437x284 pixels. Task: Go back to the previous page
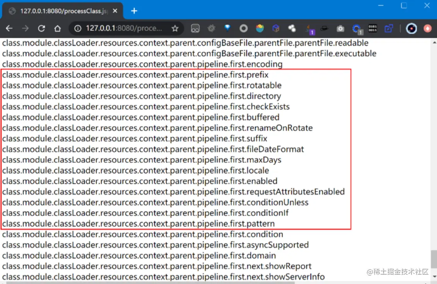[x=9, y=29]
